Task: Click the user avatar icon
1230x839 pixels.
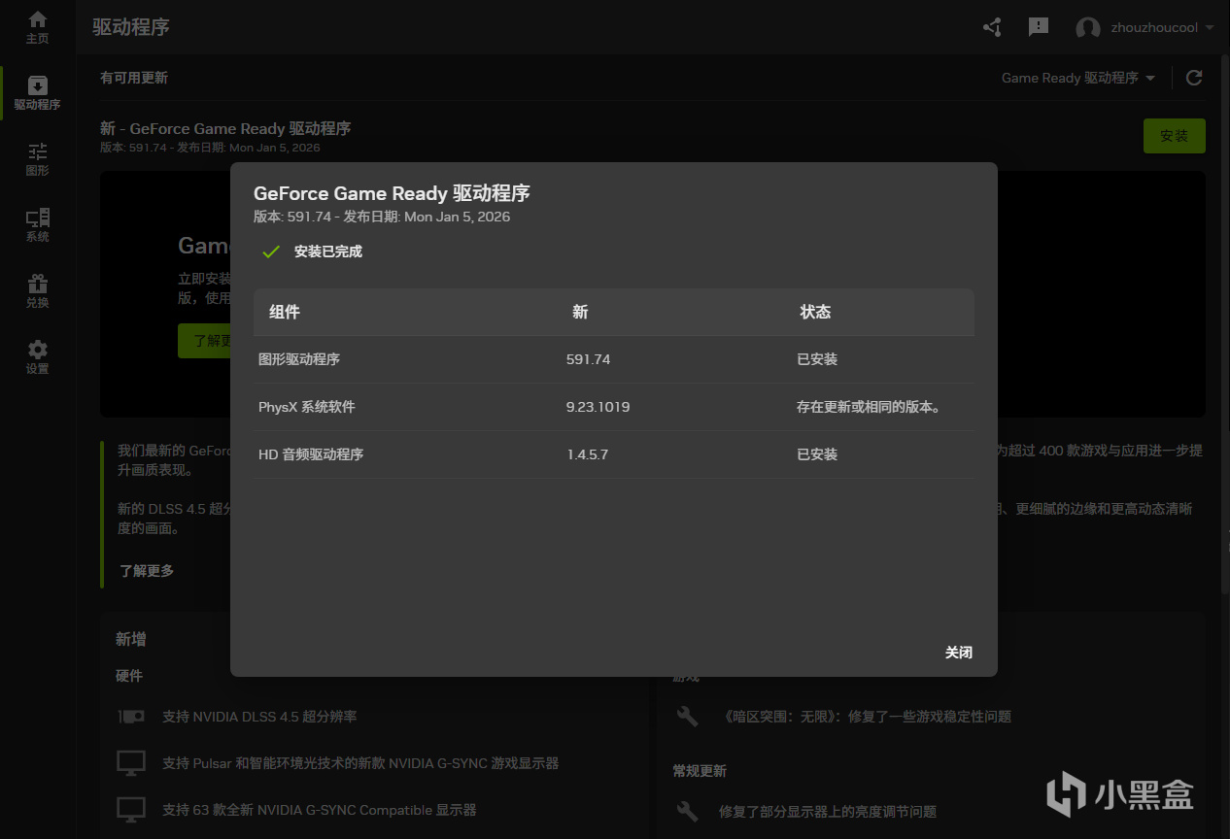Action: [x=1088, y=28]
